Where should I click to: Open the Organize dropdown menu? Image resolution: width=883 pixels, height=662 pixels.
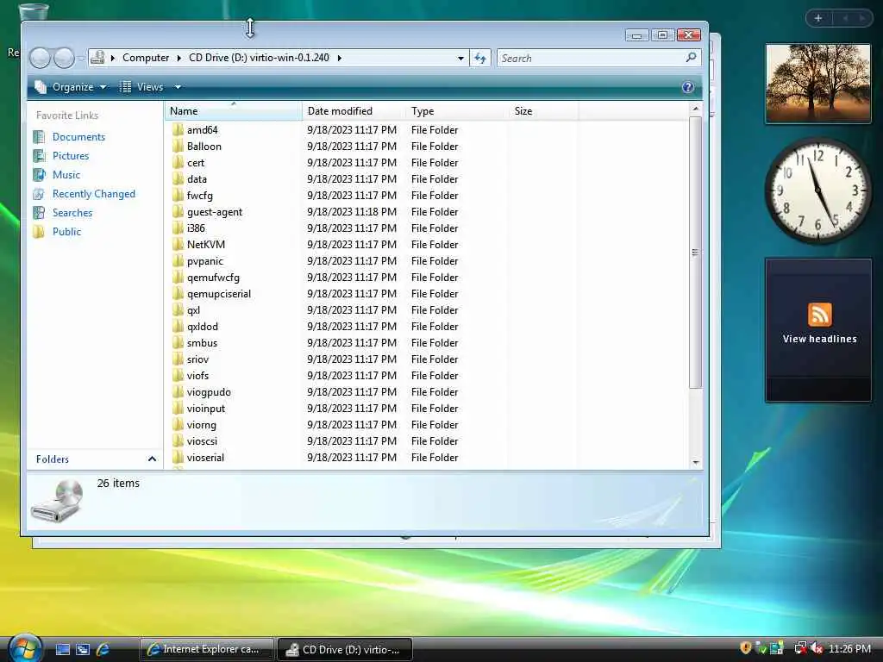point(72,87)
